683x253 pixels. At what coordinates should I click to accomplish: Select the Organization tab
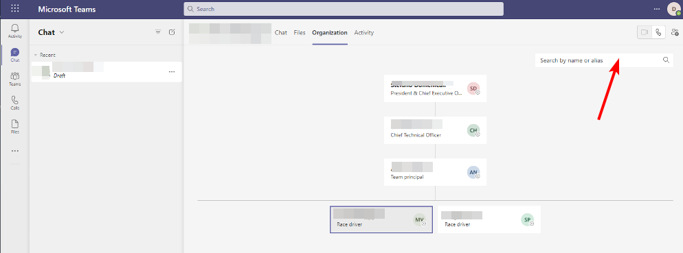(330, 33)
